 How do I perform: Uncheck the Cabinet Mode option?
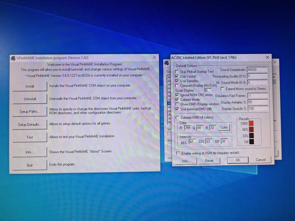click(177, 100)
